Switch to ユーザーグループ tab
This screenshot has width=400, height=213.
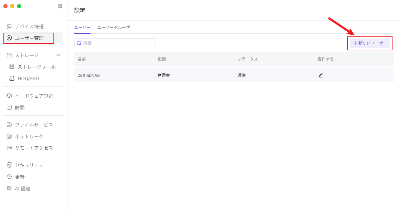113,27
